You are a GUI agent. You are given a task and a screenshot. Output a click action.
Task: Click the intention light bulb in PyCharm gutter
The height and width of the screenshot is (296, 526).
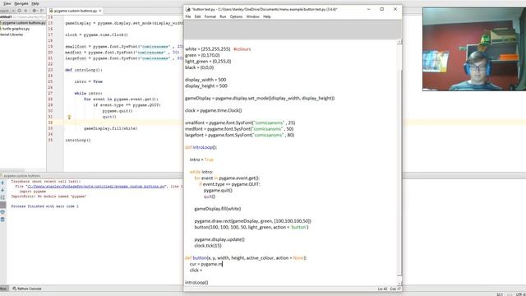click(69, 117)
